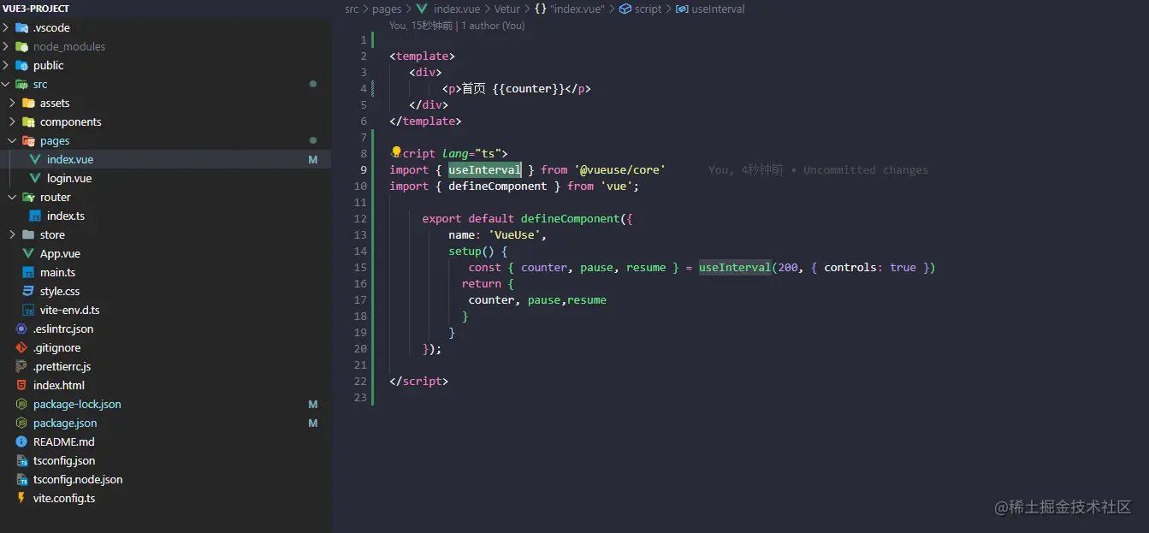This screenshot has height=533, width=1149.
Task: Click the ESLint icon beside .eslintrc.json
Action: [21, 329]
